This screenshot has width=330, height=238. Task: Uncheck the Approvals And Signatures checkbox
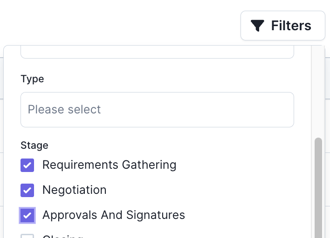pyautogui.click(x=27, y=216)
